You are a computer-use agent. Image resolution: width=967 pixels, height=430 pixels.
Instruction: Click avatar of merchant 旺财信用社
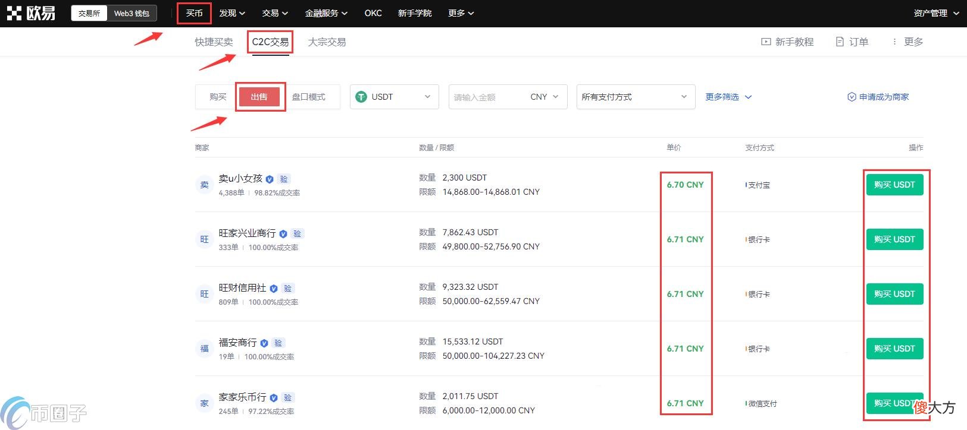point(204,294)
